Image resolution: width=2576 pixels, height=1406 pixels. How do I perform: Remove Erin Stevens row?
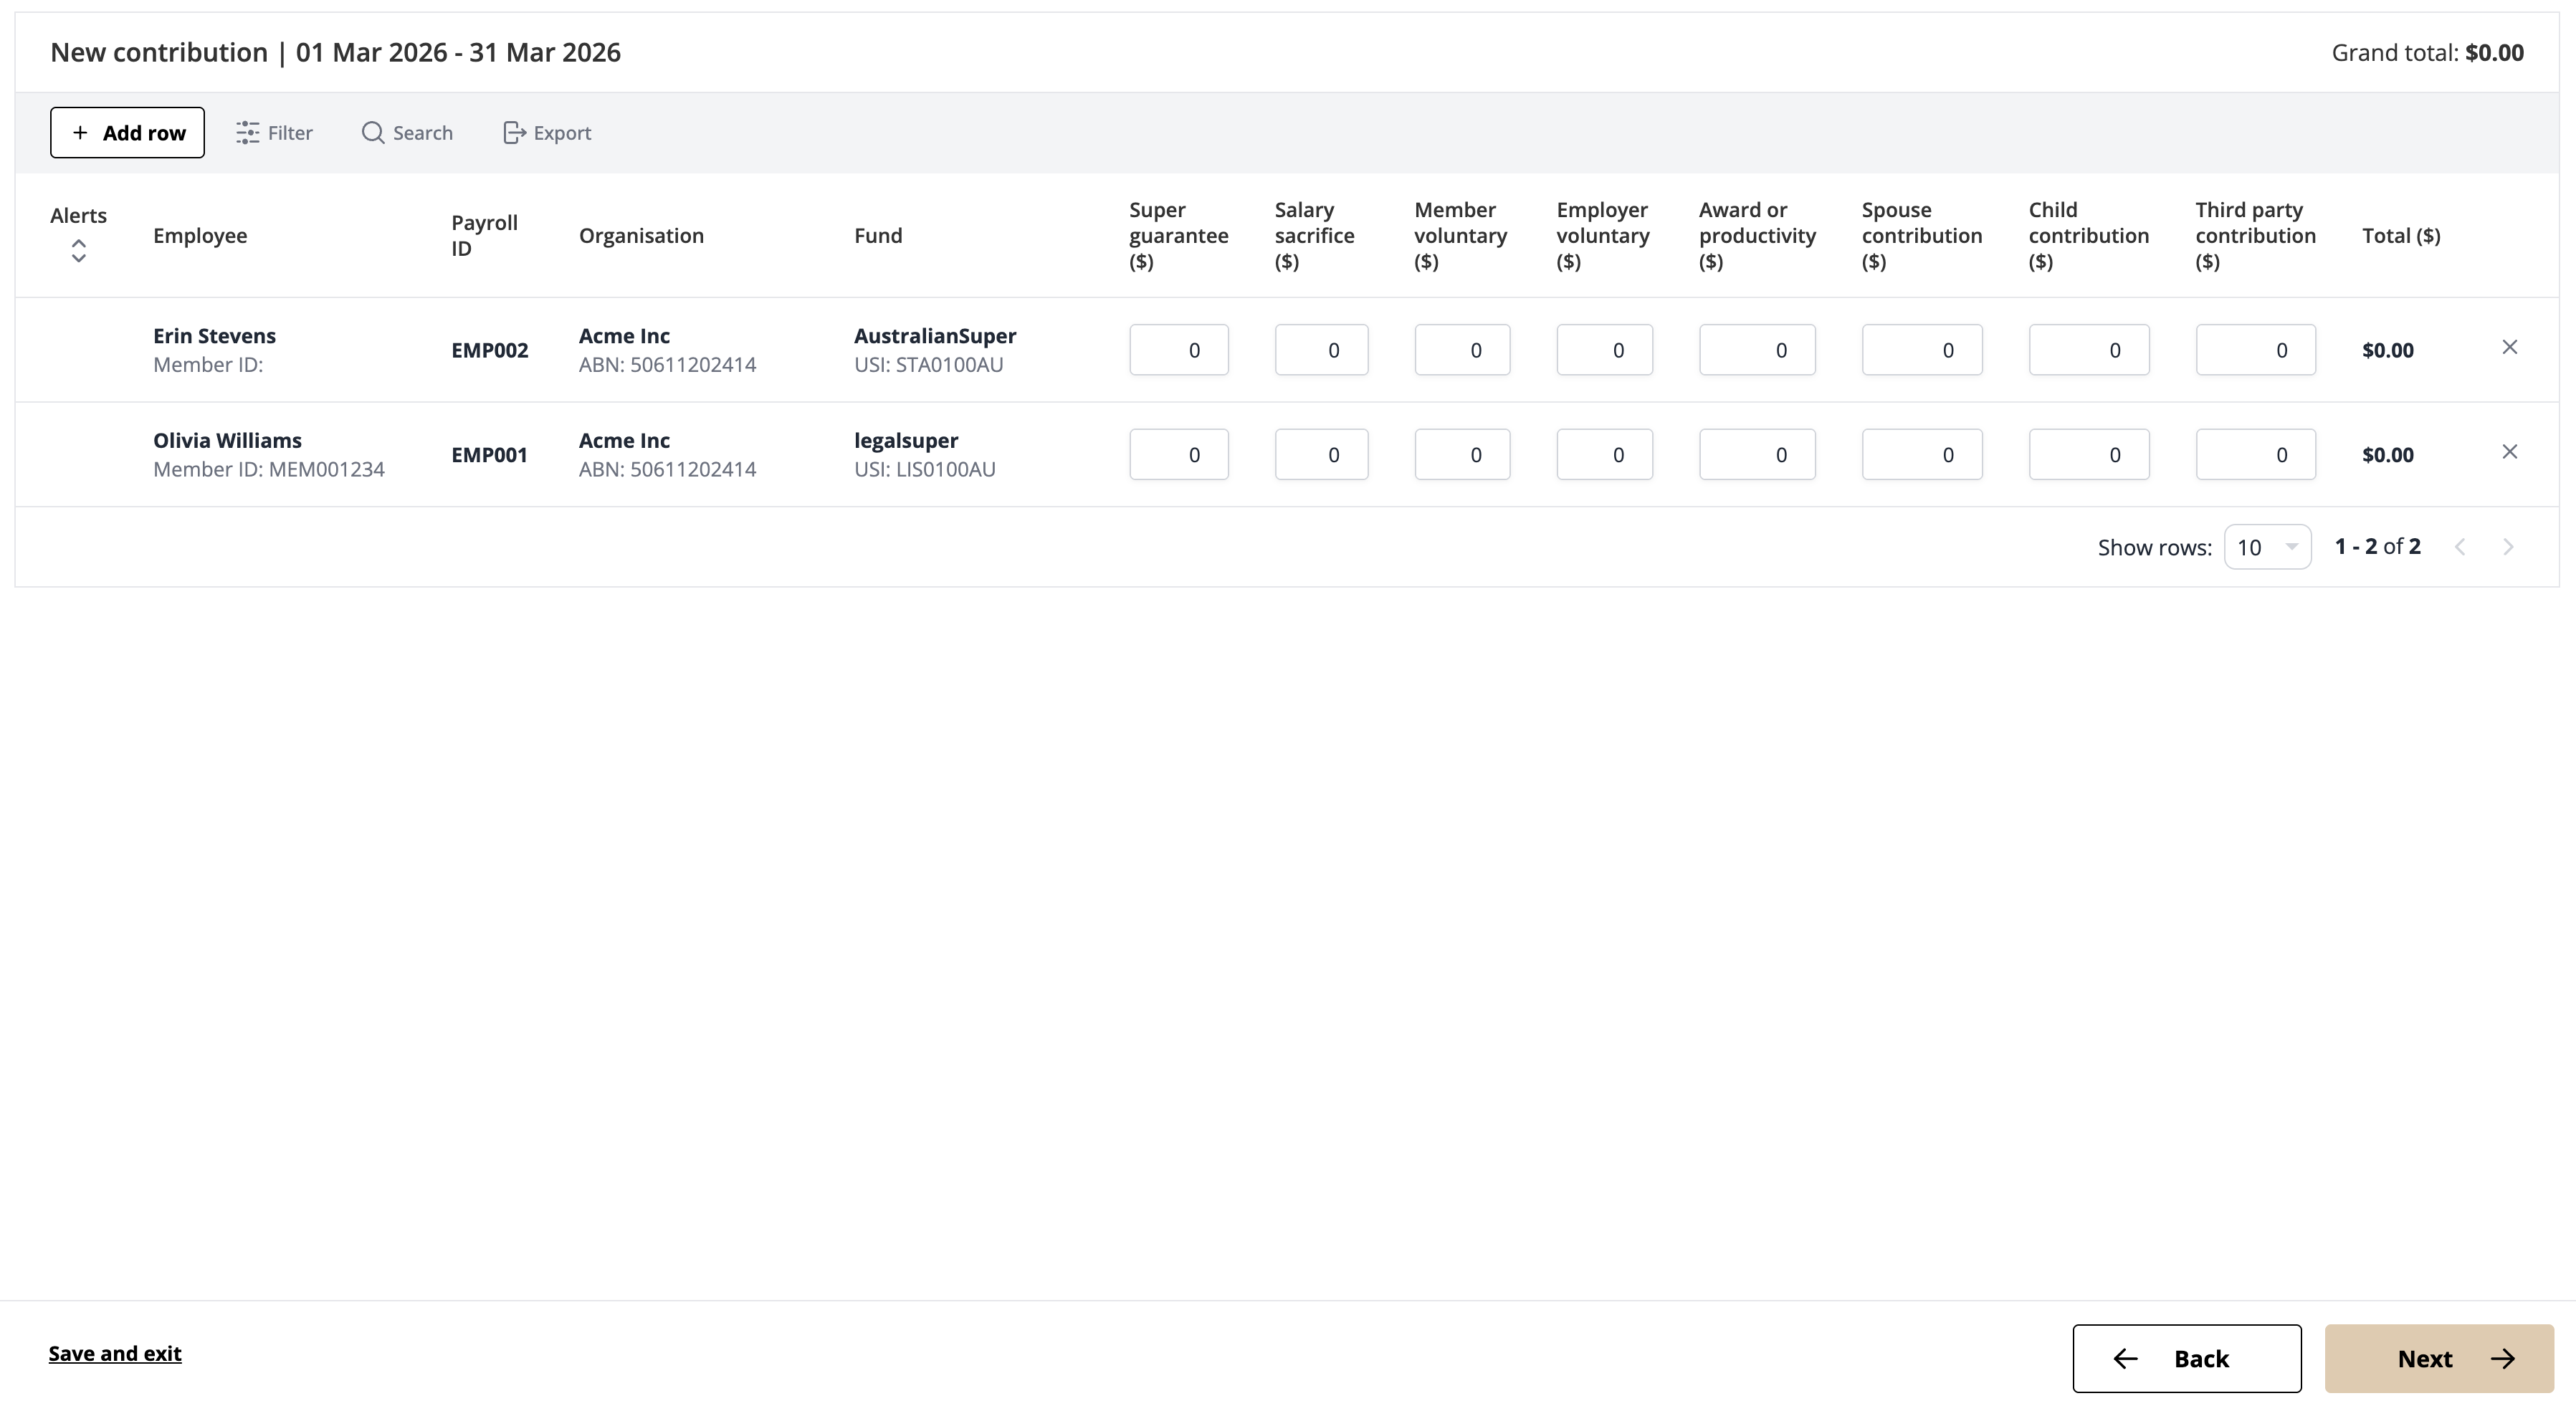point(2509,347)
